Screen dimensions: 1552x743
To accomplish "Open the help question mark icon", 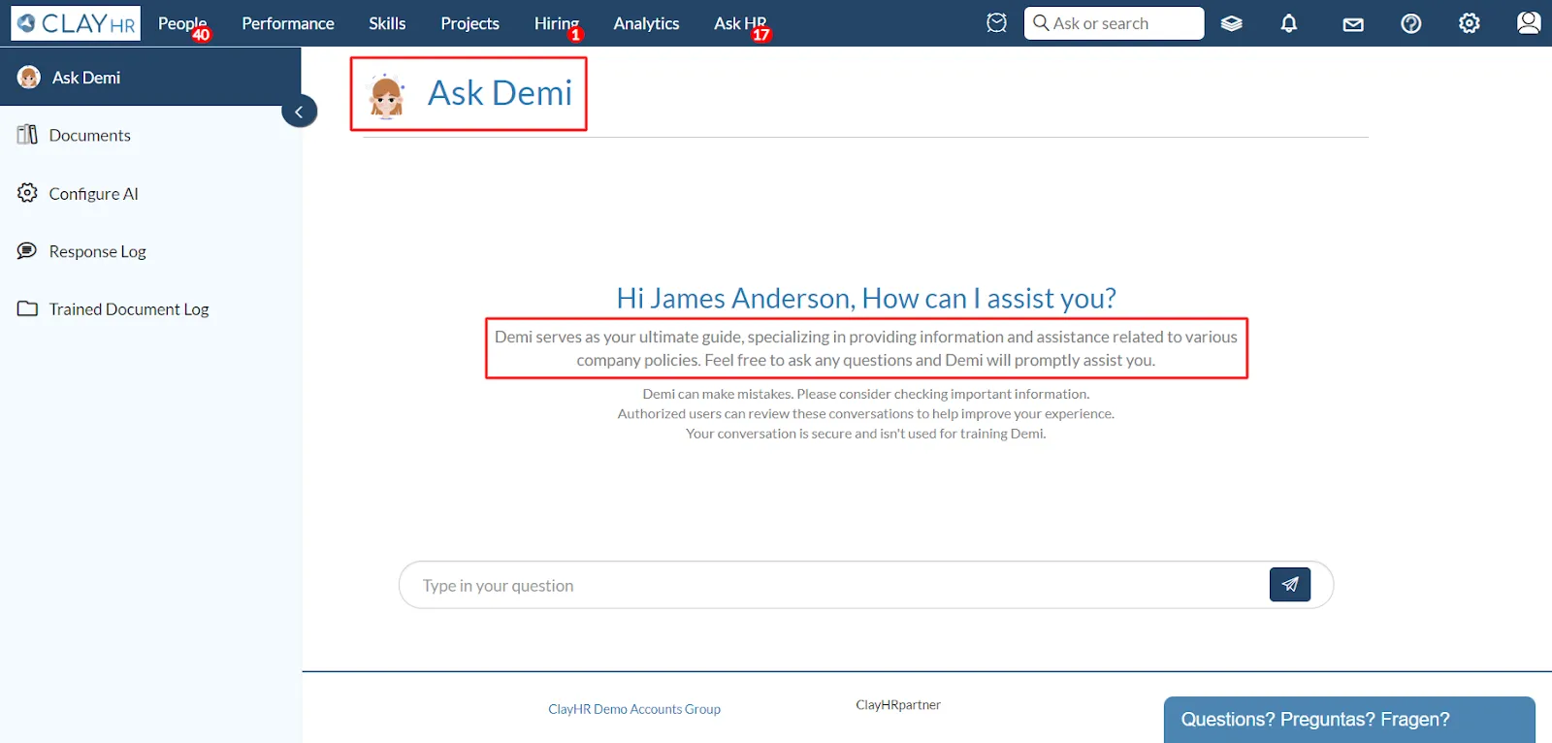I will click(x=1411, y=23).
